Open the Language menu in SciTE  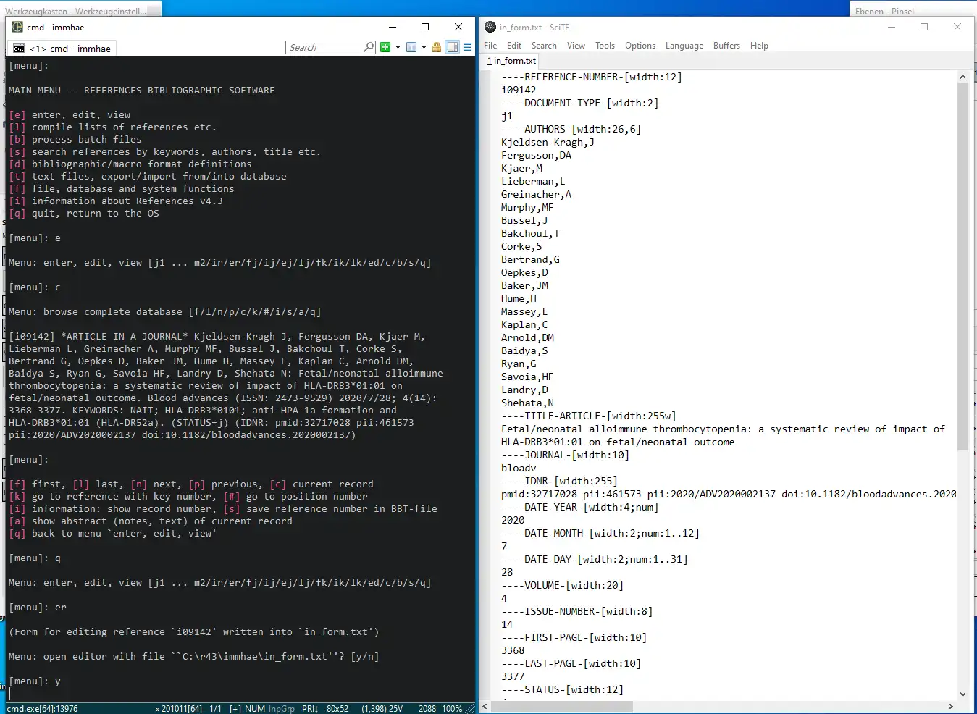684,46
